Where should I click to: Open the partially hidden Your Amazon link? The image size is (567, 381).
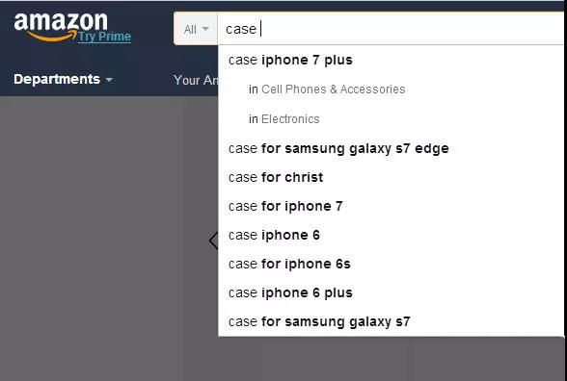(196, 80)
